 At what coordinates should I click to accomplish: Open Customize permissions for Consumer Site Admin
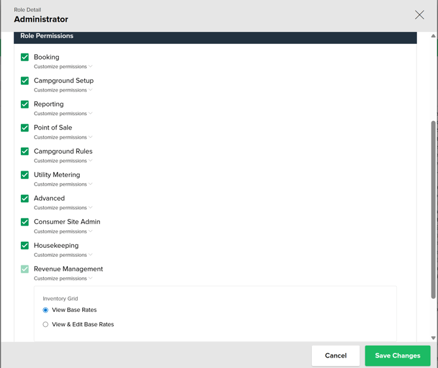63,231
